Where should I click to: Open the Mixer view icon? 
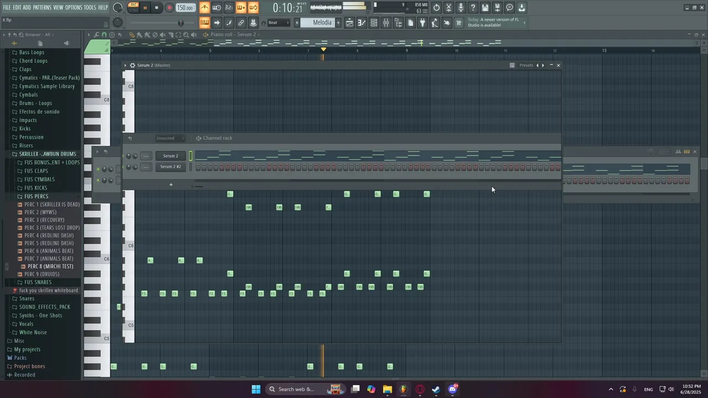386,23
